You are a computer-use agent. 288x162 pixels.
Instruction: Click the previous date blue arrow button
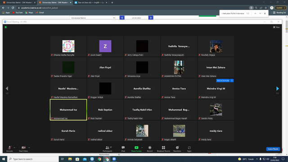122,18
